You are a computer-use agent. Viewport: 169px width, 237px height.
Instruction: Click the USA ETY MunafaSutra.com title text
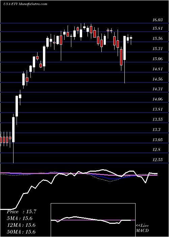click(25, 4)
